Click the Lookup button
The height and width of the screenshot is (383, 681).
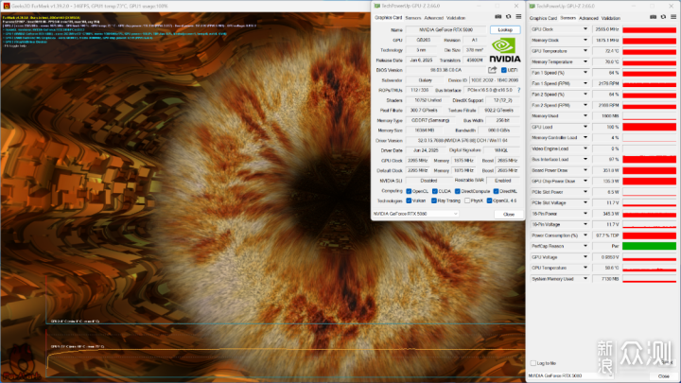[x=505, y=29]
